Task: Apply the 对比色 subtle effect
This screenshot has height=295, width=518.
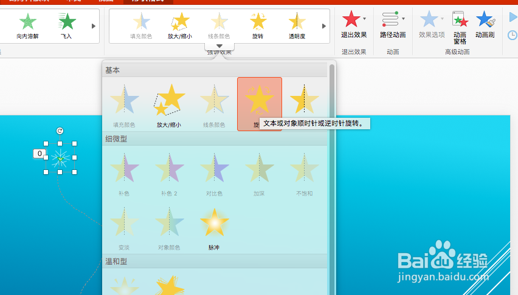Action: pos(214,174)
